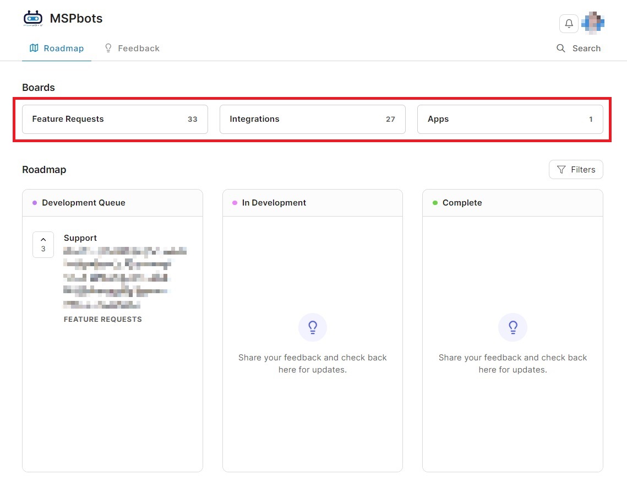Screen dimensions: 627x480
Task: Open the Support post title
Action: pos(80,238)
